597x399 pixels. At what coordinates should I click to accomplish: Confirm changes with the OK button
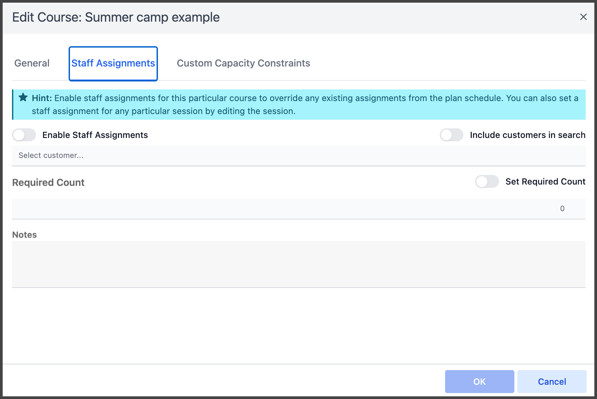pyautogui.click(x=479, y=381)
